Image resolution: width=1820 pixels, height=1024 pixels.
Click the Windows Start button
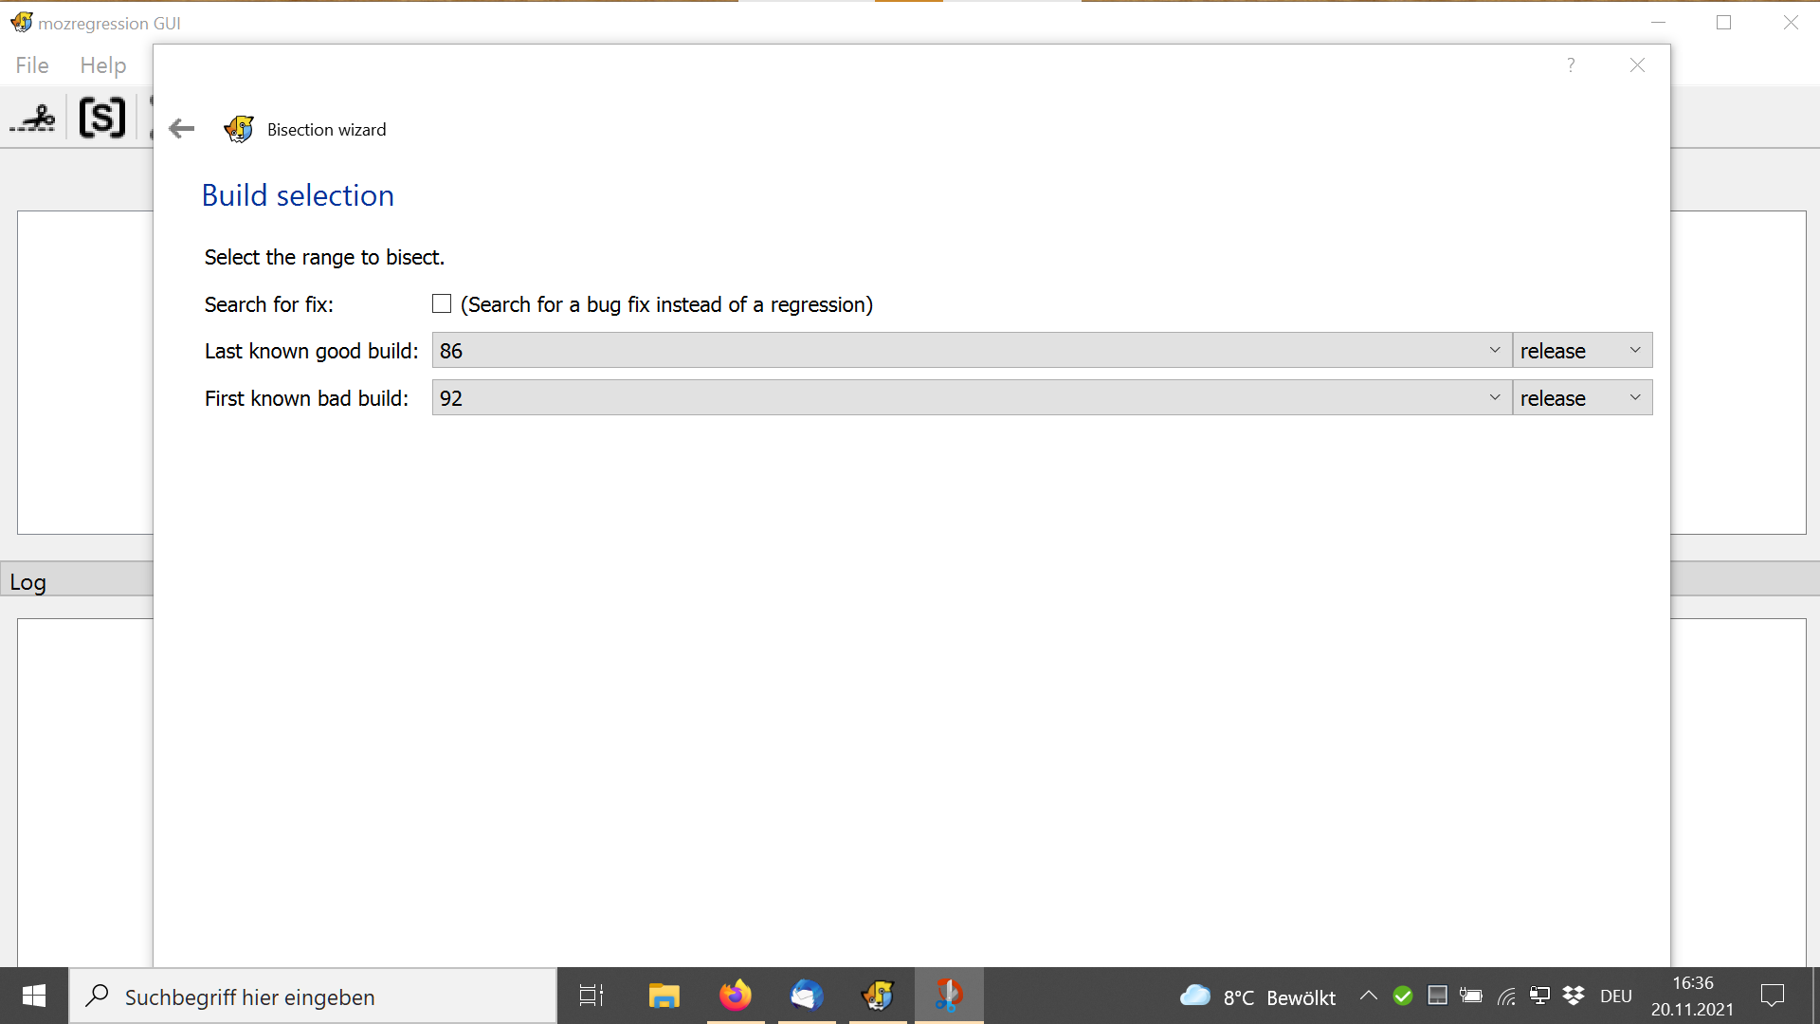(x=34, y=996)
